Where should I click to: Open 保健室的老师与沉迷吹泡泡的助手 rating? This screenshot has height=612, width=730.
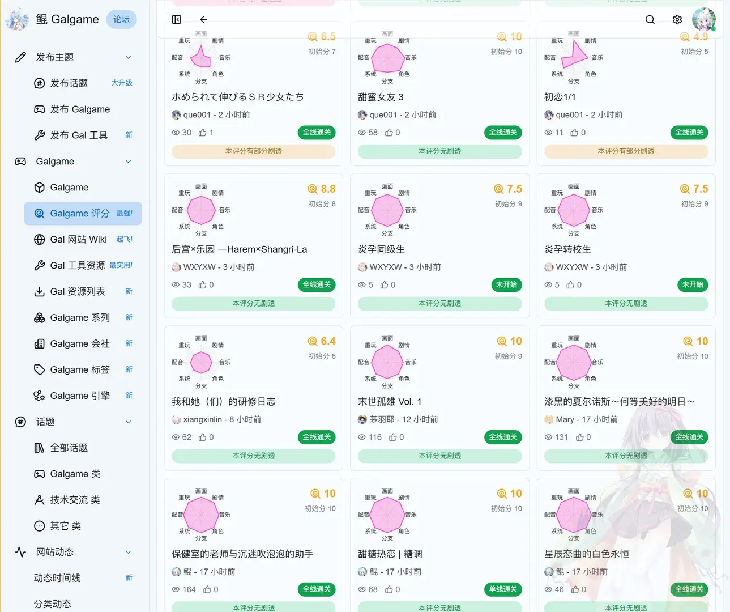click(242, 555)
